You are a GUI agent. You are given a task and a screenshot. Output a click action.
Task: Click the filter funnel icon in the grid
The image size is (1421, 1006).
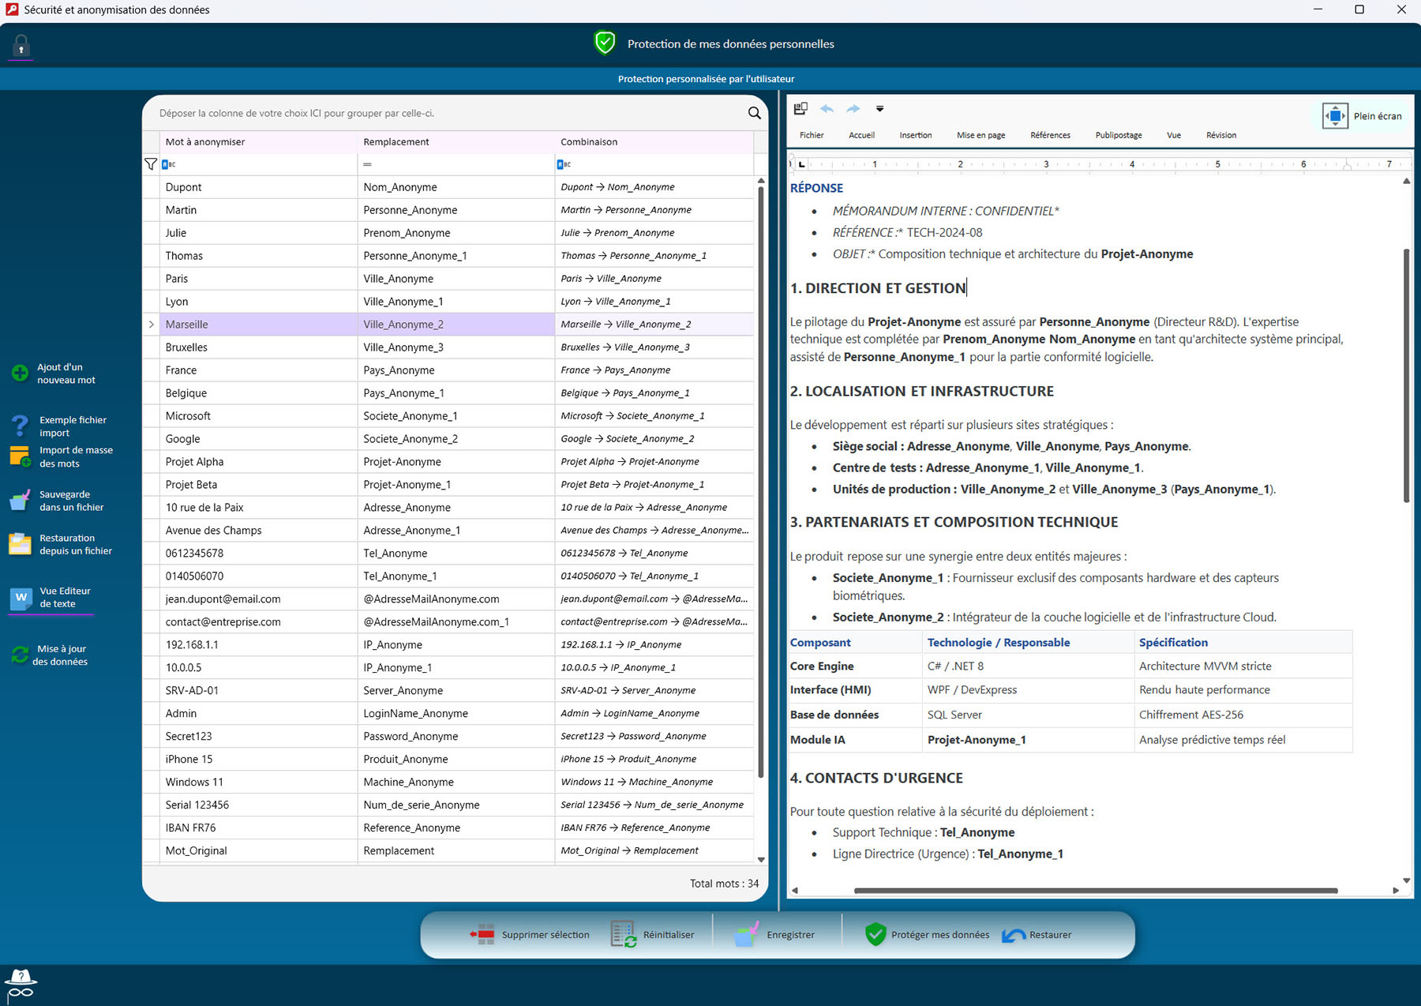pyautogui.click(x=151, y=164)
